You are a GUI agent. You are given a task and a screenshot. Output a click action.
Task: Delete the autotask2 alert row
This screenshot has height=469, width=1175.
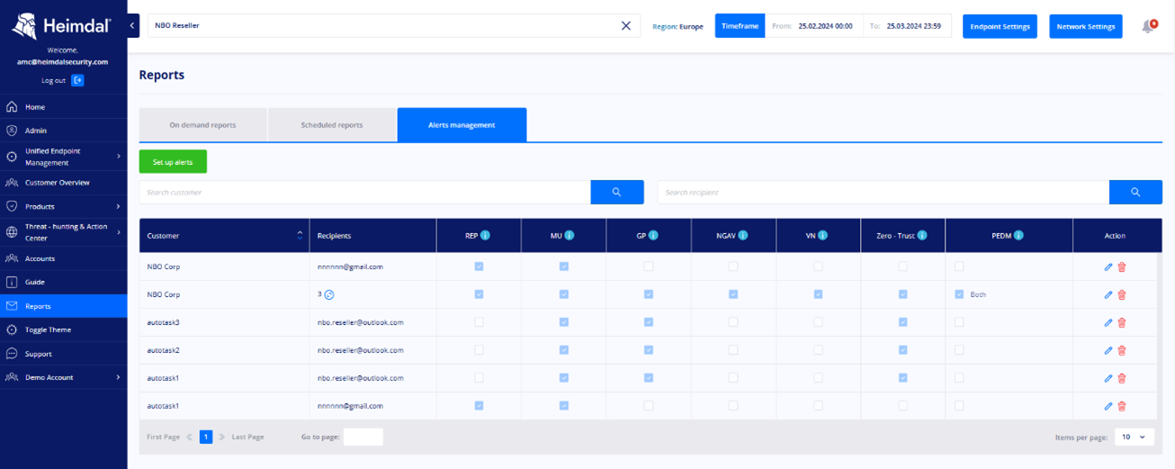pyautogui.click(x=1122, y=350)
